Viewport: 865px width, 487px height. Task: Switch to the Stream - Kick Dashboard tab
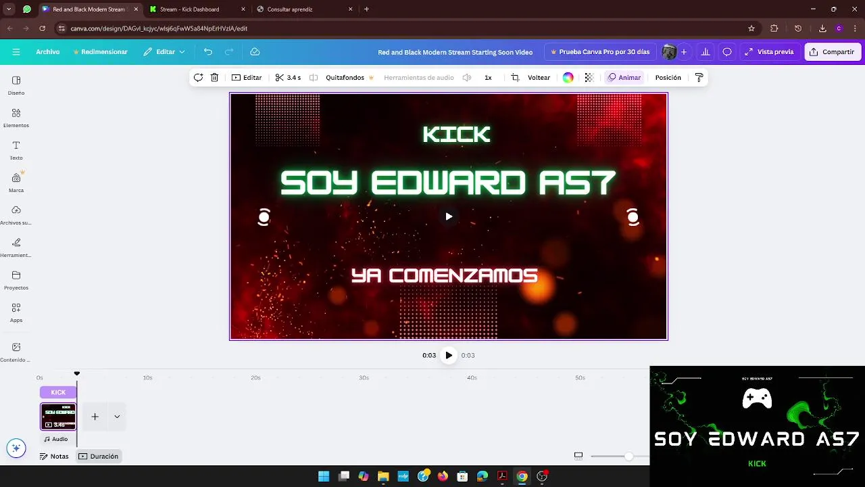(x=197, y=9)
